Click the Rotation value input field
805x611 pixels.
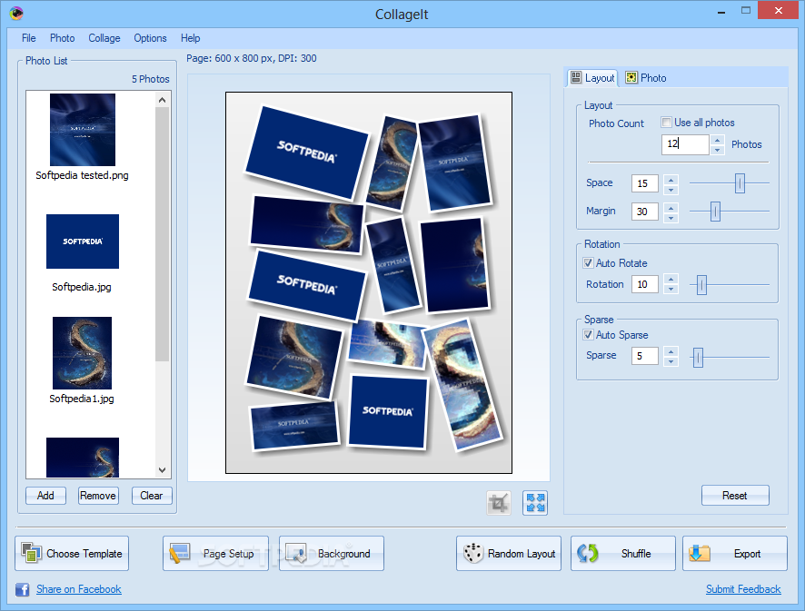645,284
